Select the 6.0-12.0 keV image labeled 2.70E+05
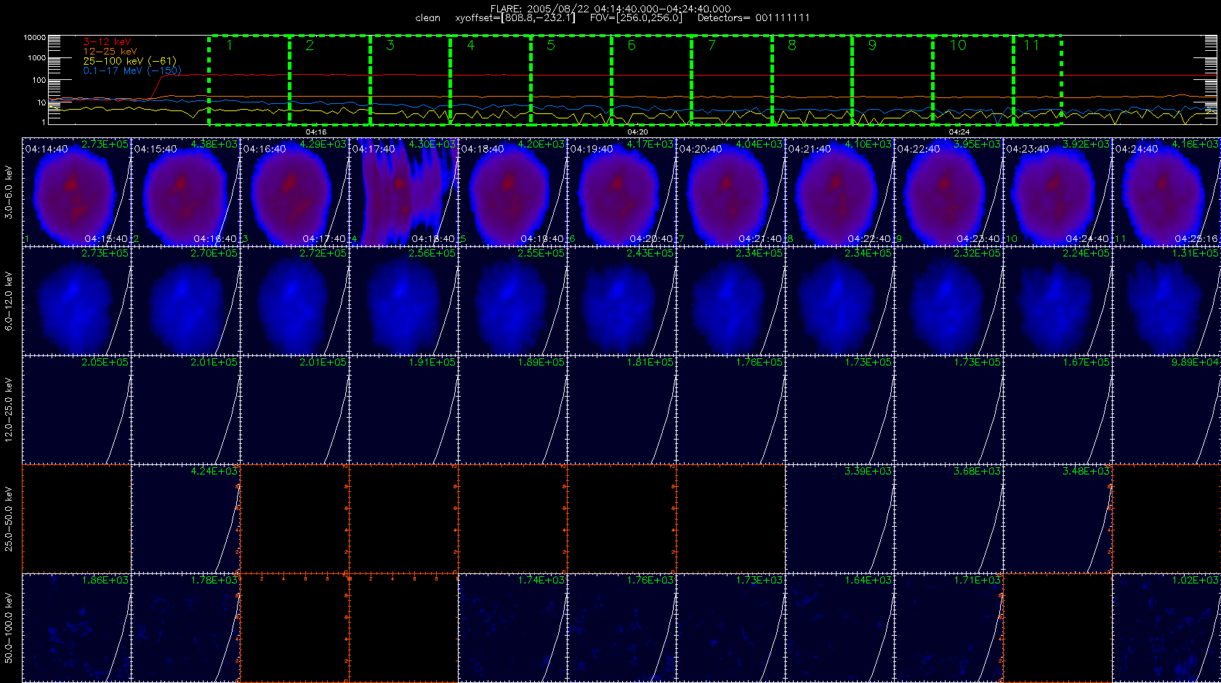The width and height of the screenshot is (1221, 683). 185,301
